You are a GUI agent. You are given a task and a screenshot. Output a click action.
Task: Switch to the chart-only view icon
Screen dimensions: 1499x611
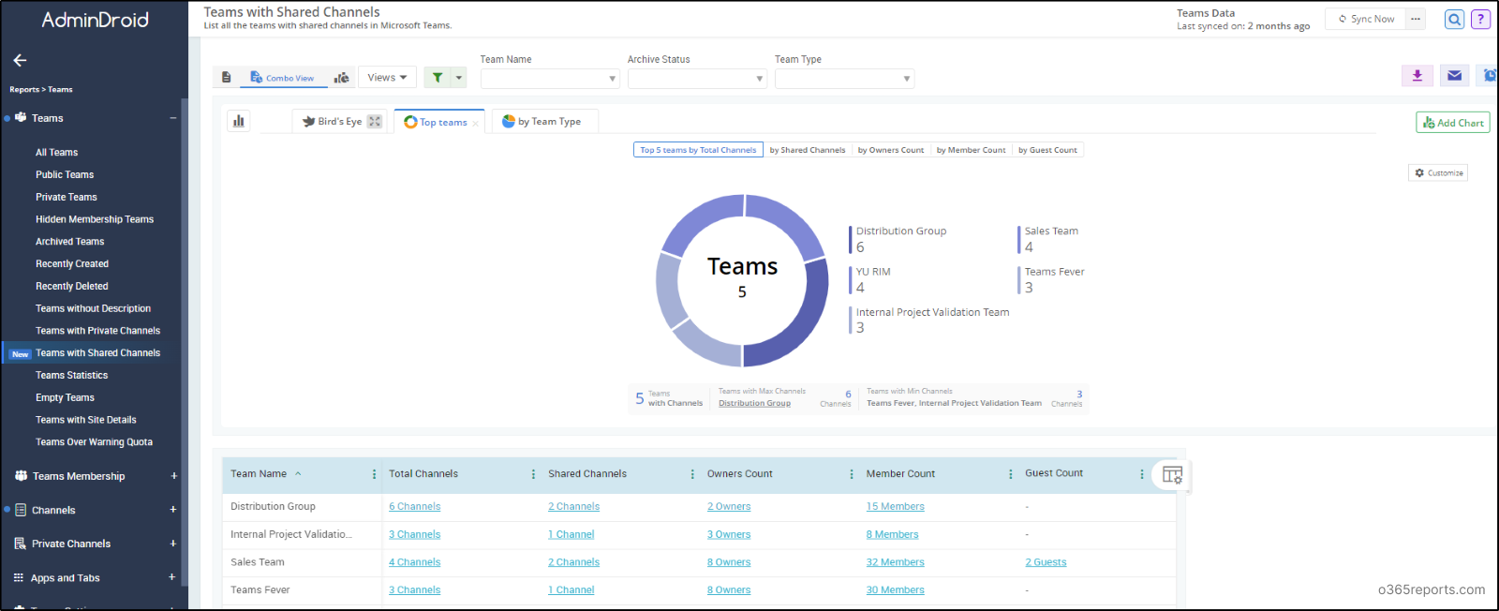[342, 78]
